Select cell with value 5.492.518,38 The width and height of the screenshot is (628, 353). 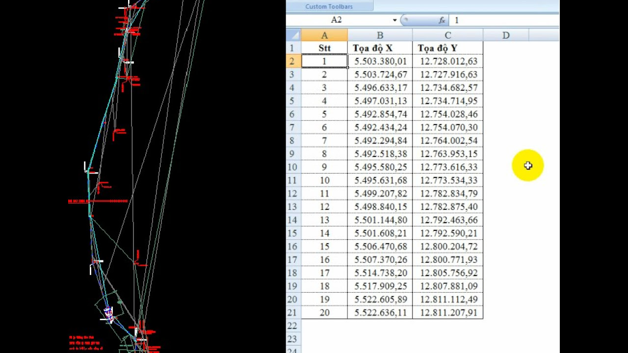pyautogui.click(x=380, y=154)
